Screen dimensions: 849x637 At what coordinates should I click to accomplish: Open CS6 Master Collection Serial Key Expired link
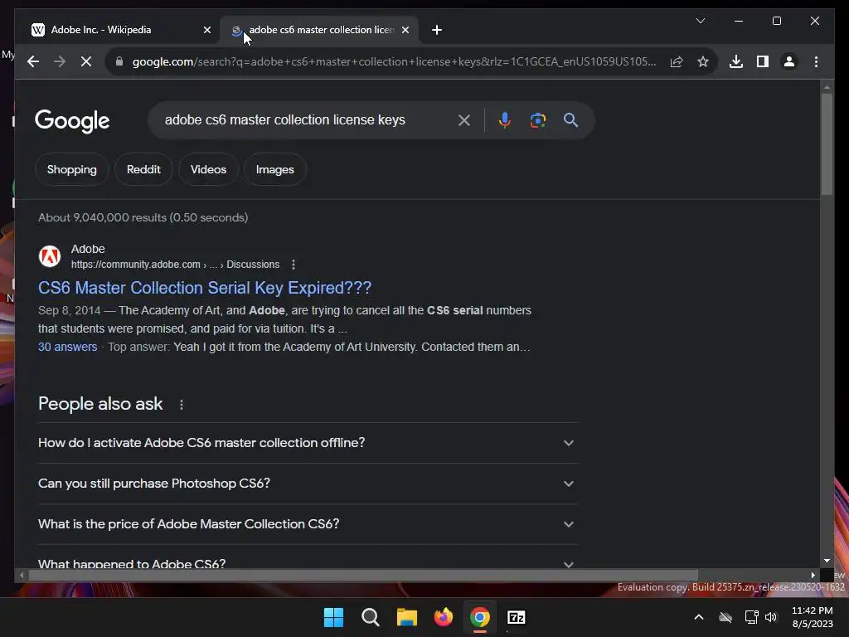205,288
